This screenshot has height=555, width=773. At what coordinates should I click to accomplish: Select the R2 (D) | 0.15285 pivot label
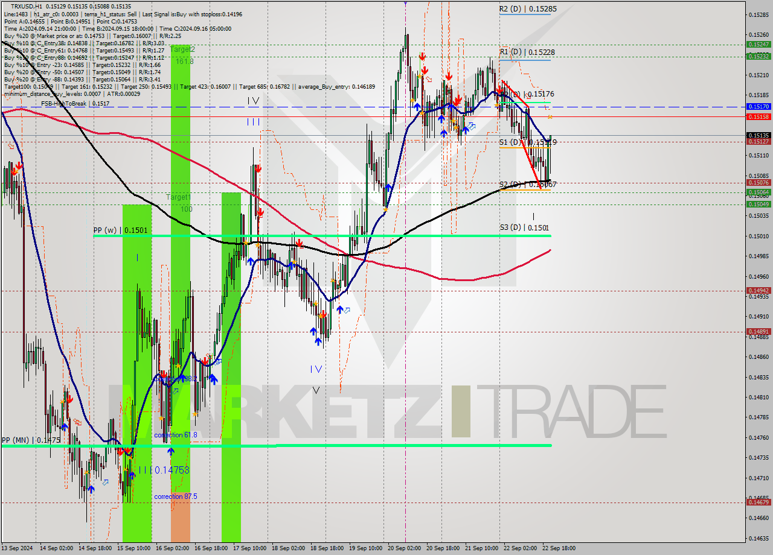pos(528,9)
